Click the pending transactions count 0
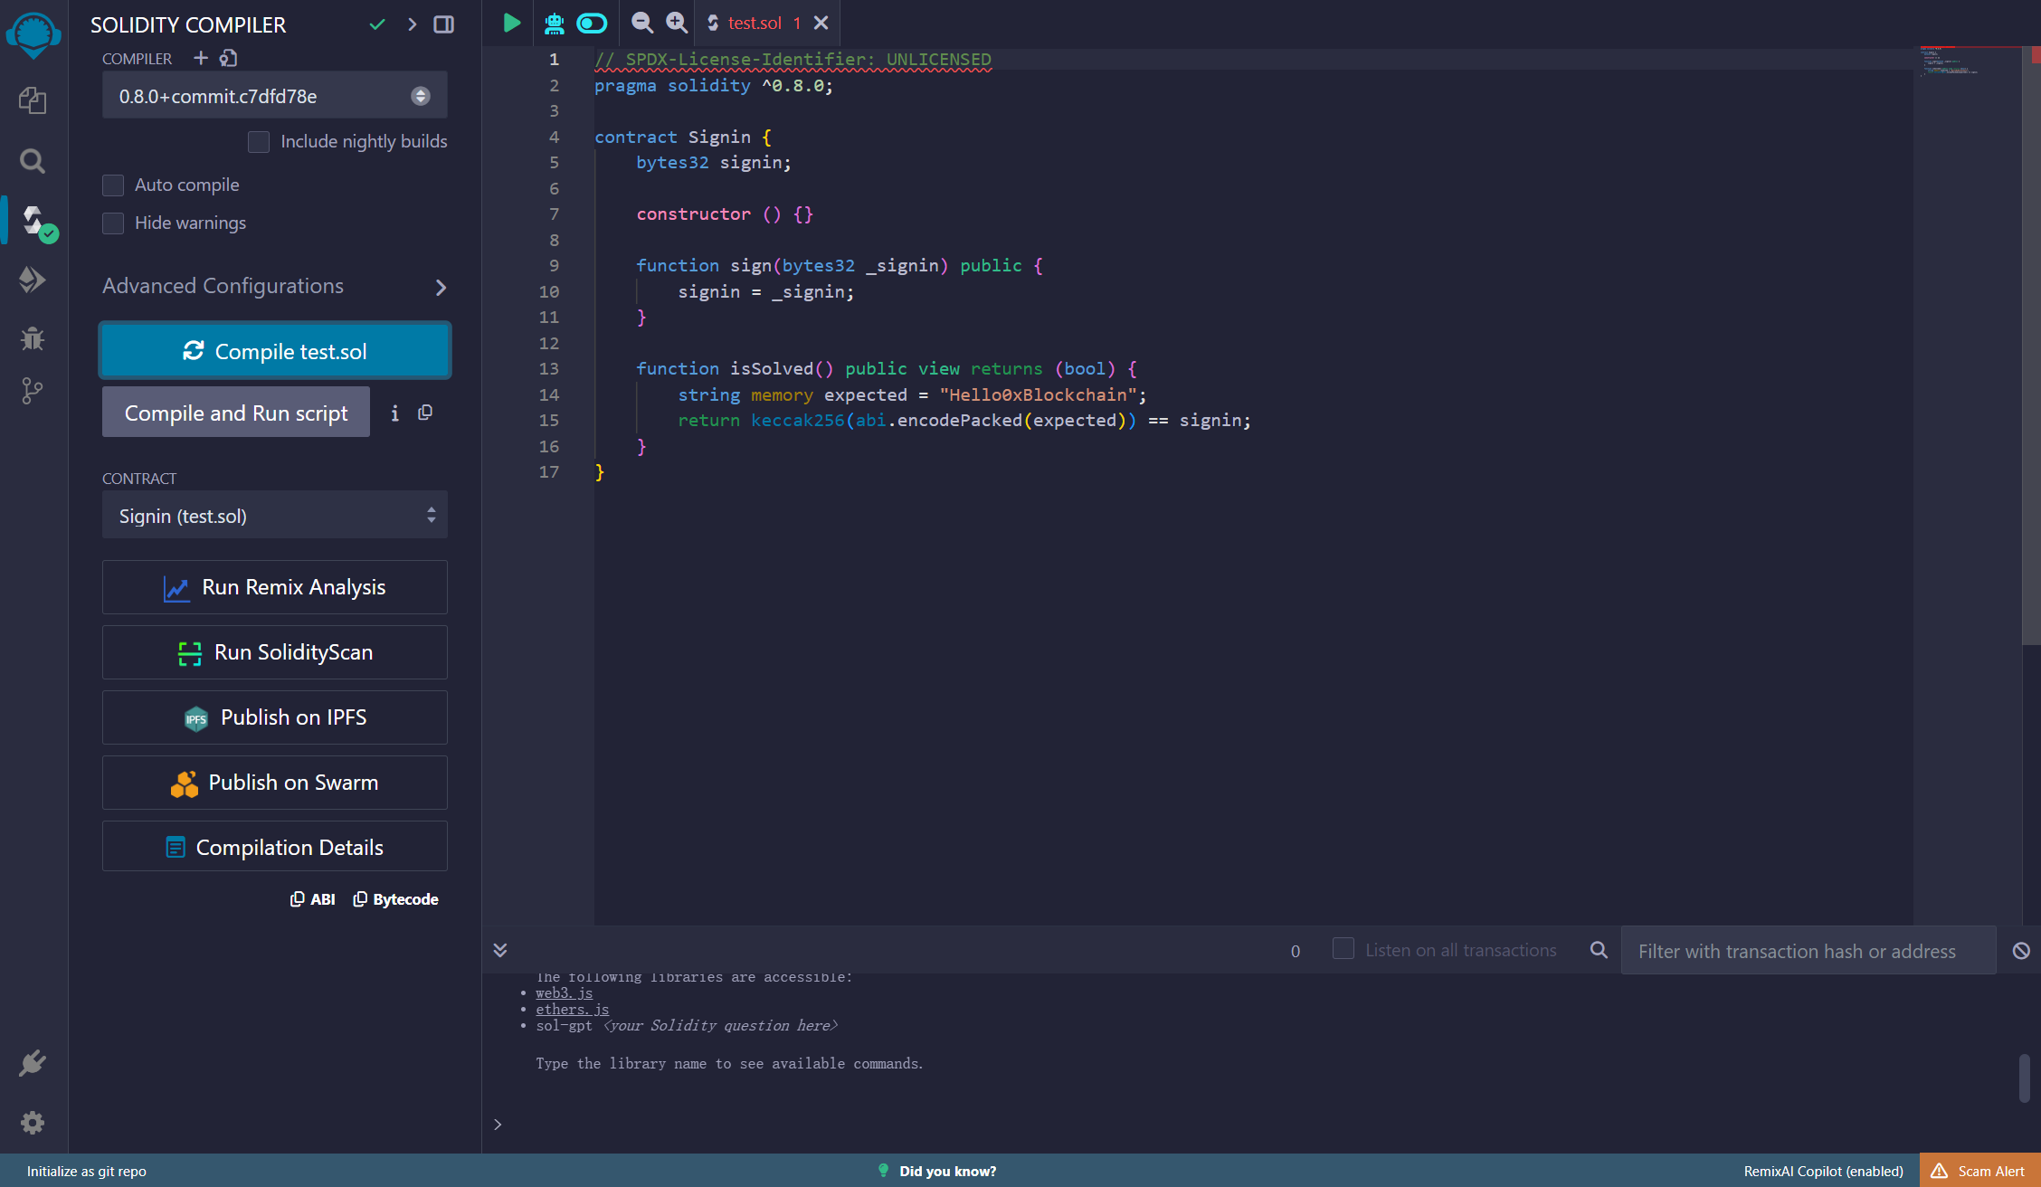 1296,951
